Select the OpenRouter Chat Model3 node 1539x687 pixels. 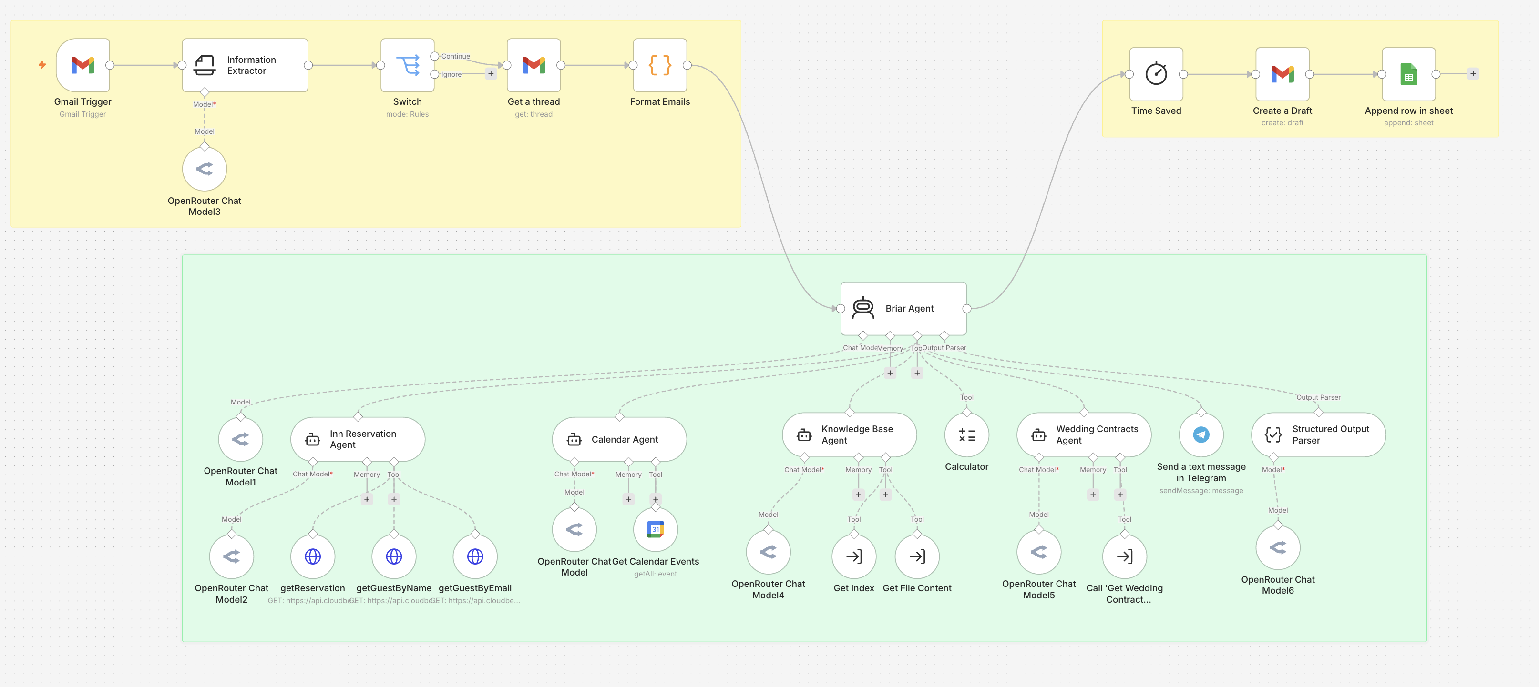coord(205,169)
